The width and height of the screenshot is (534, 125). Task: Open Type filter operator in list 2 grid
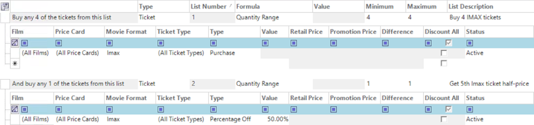pos(213,109)
